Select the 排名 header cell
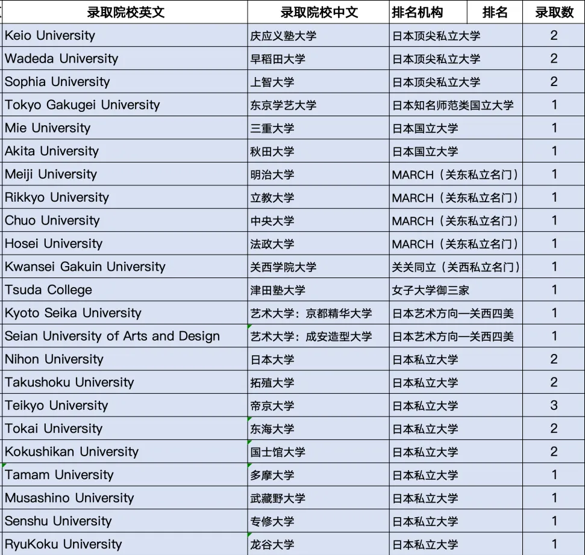Screen dimensions: 585x555 pos(495,12)
